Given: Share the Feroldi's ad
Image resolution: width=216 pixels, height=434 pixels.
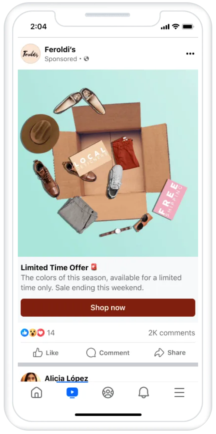Looking at the screenshot, I should coord(170,353).
